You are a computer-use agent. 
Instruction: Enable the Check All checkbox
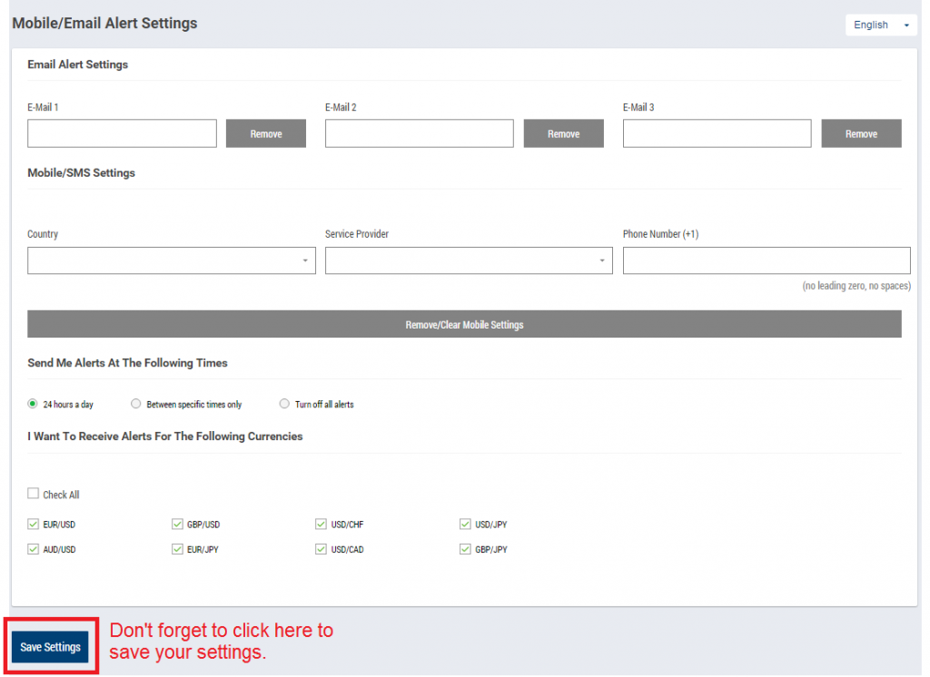pyautogui.click(x=34, y=494)
